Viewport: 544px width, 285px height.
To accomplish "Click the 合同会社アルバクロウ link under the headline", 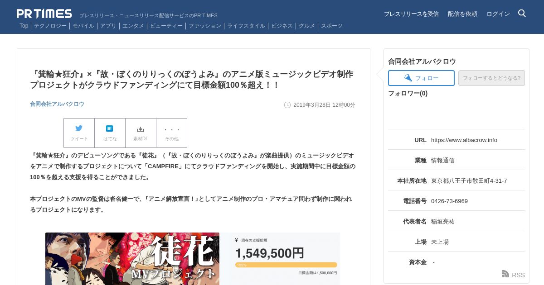I will pos(57,104).
